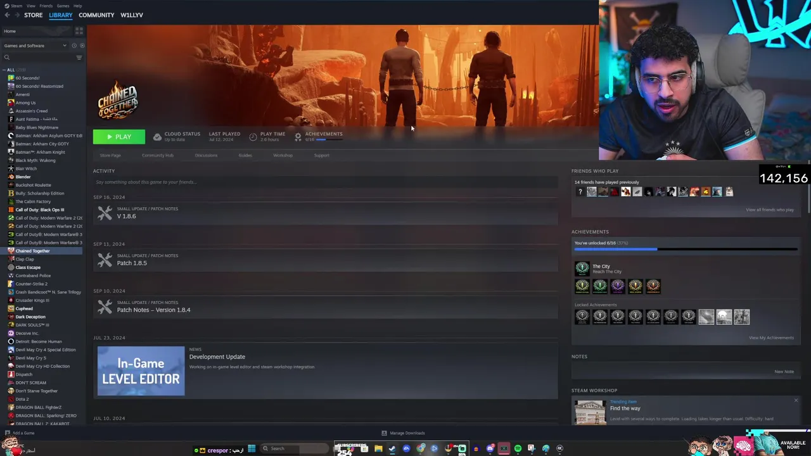
Task: Switch library to grid view icon
Action: coord(79,30)
